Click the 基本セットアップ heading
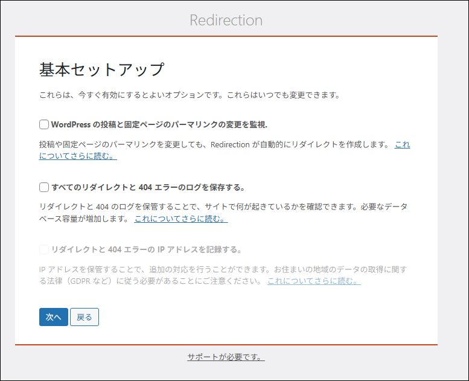The image size is (469, 381). 101,69
